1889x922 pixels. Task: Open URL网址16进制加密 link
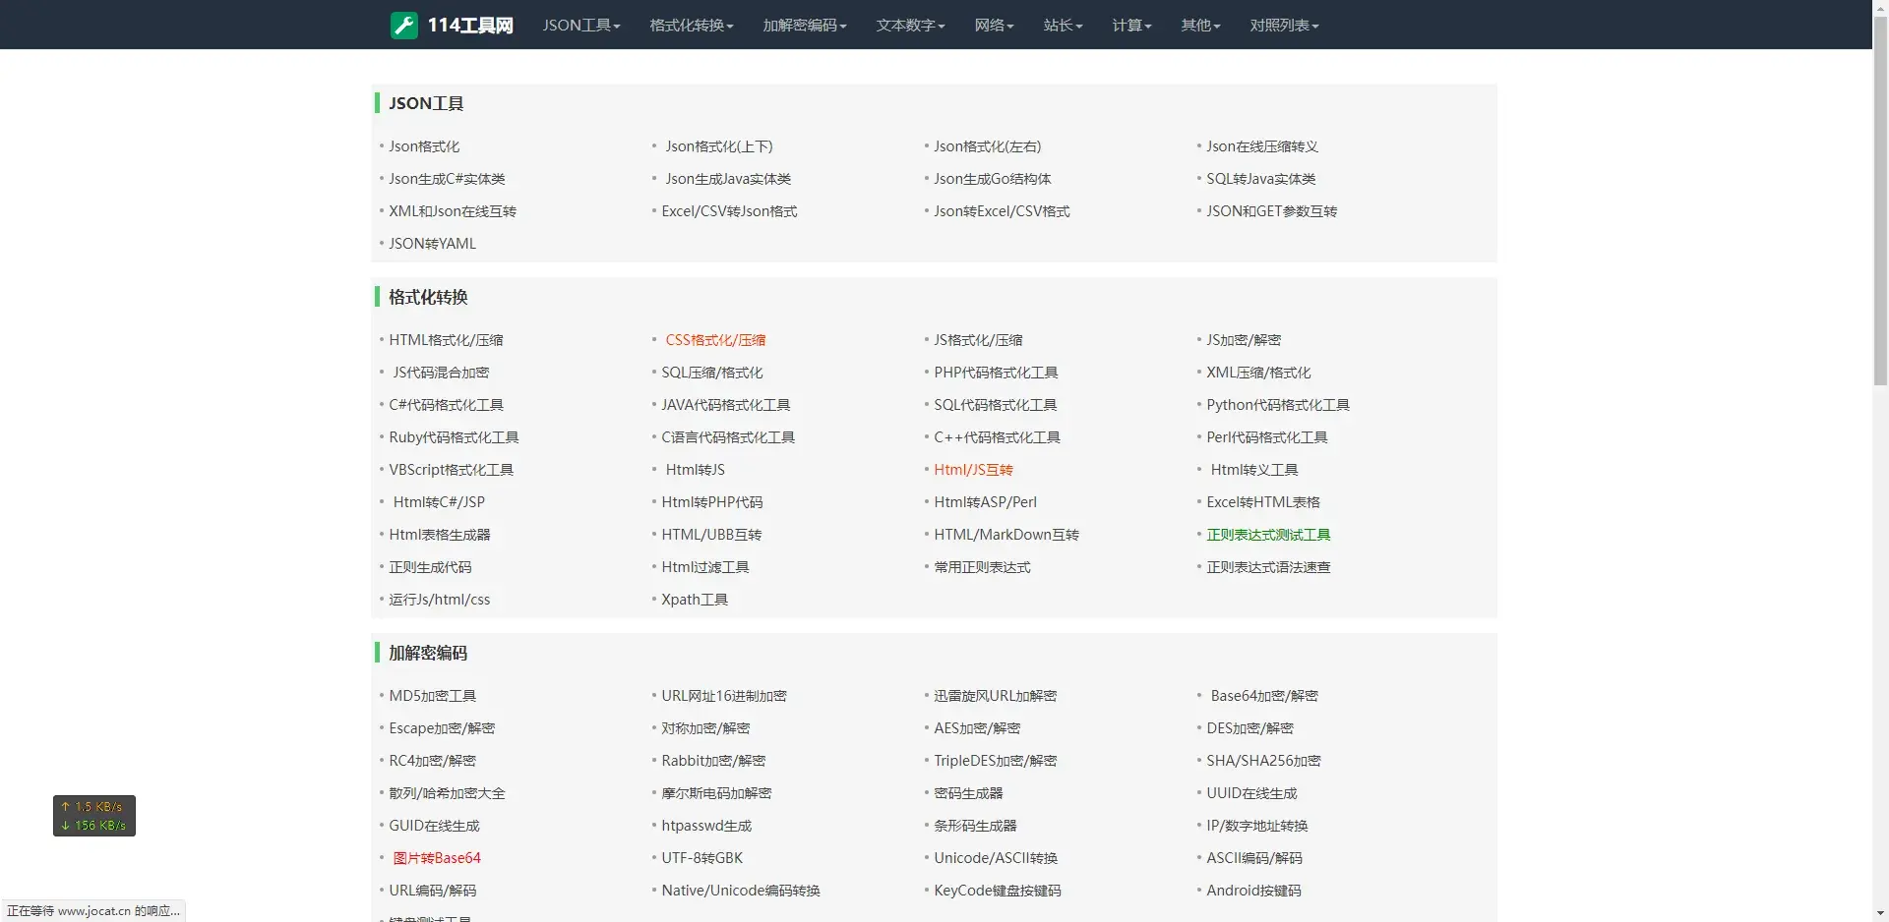(x=724, y=696)
